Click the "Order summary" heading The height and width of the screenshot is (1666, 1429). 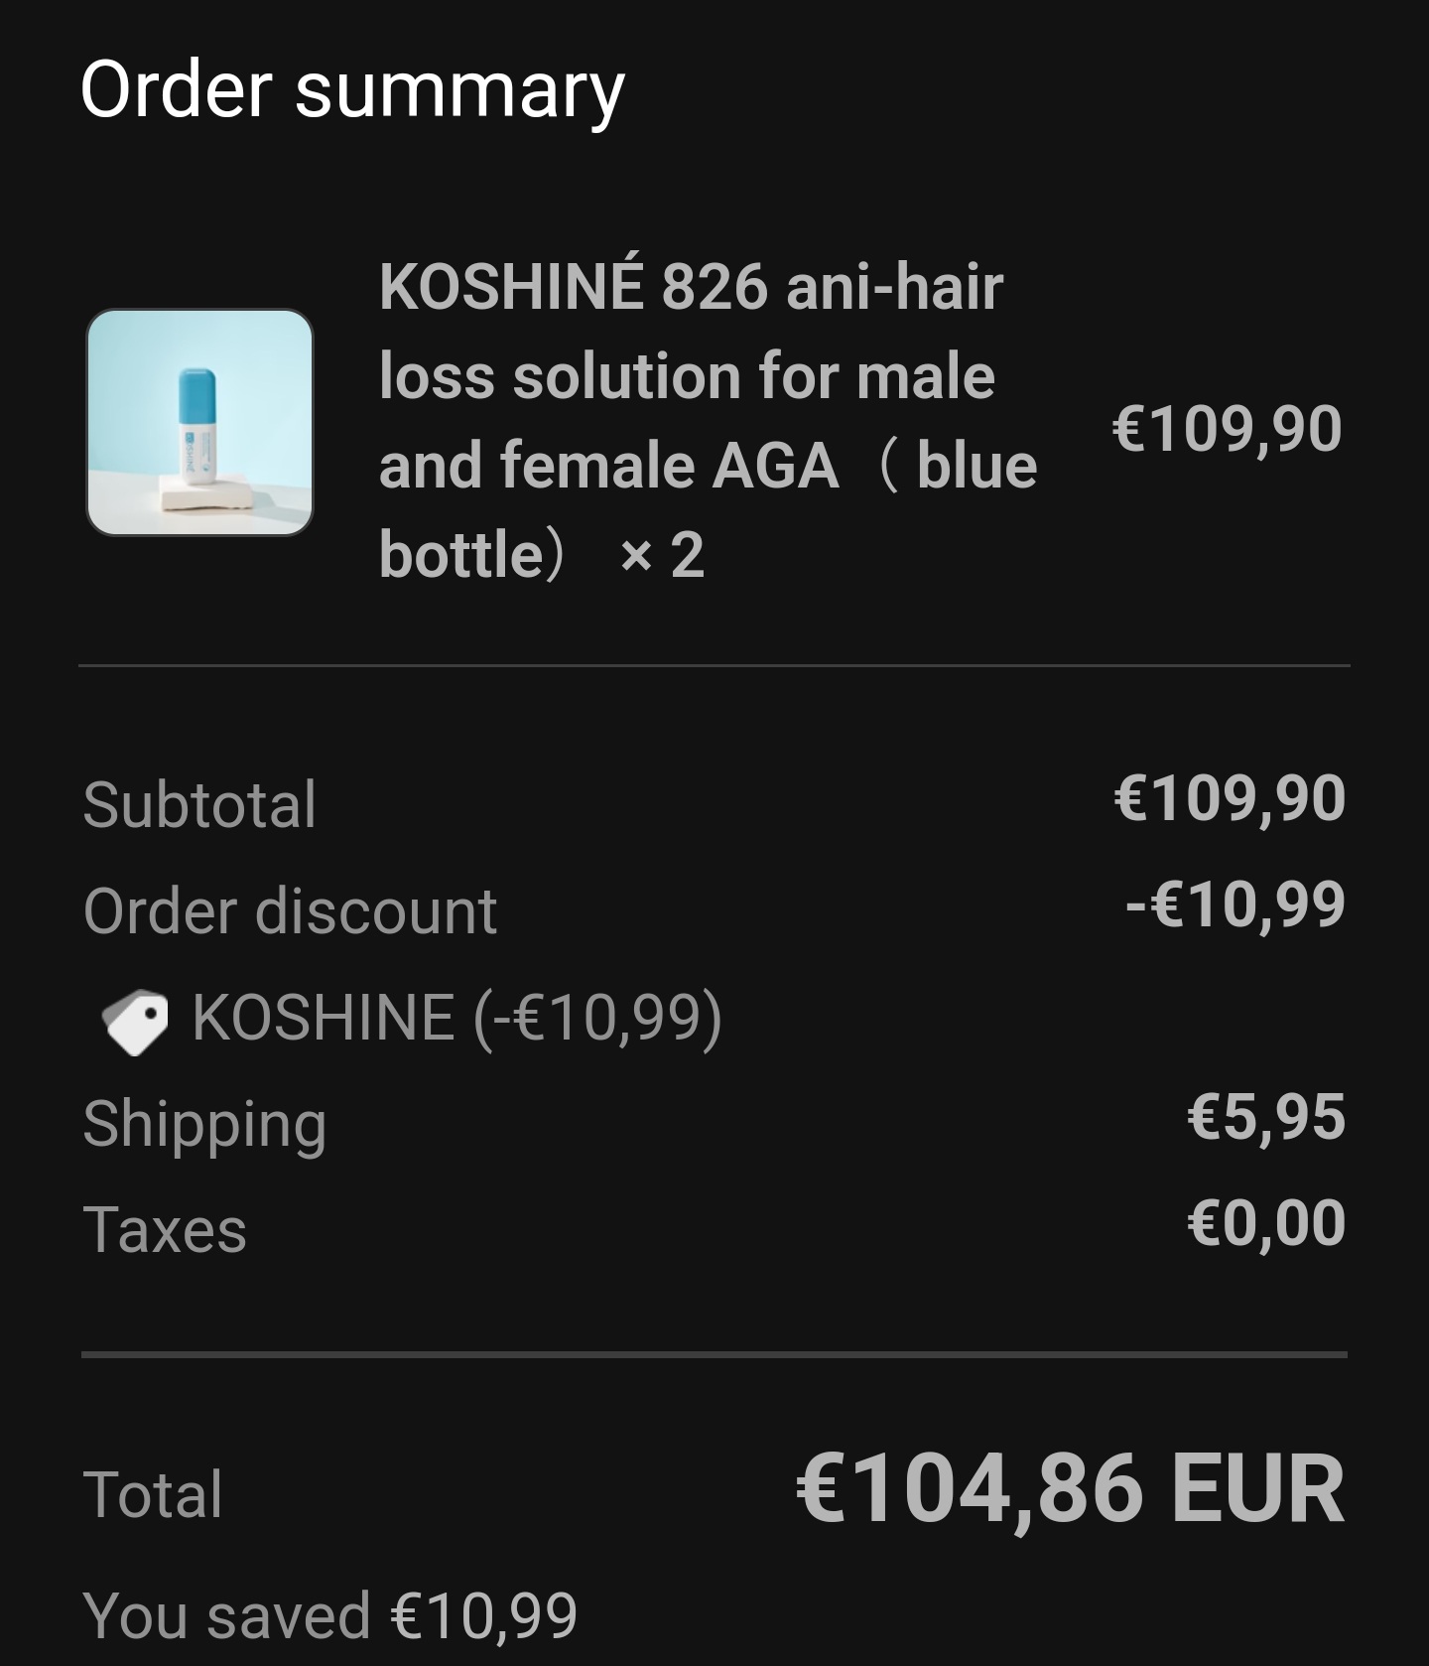[x=352, y=89]
